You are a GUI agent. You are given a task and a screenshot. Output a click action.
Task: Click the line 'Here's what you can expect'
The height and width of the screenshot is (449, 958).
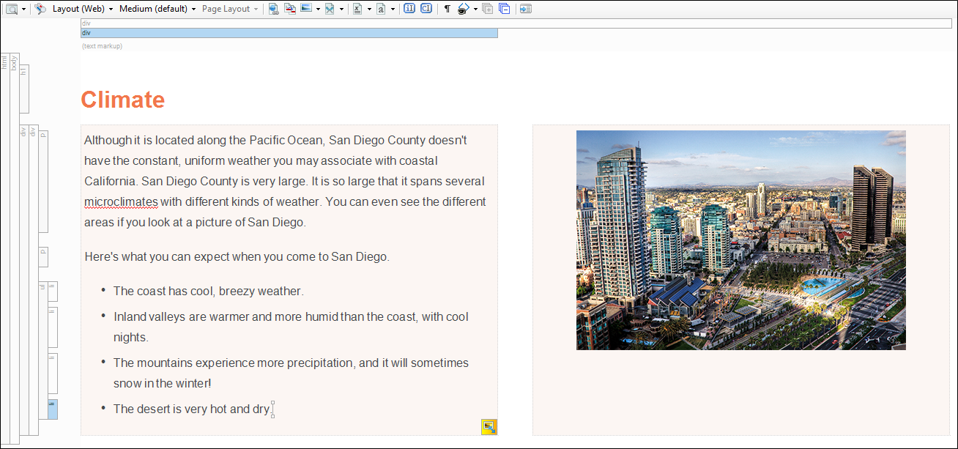point(237,257)
